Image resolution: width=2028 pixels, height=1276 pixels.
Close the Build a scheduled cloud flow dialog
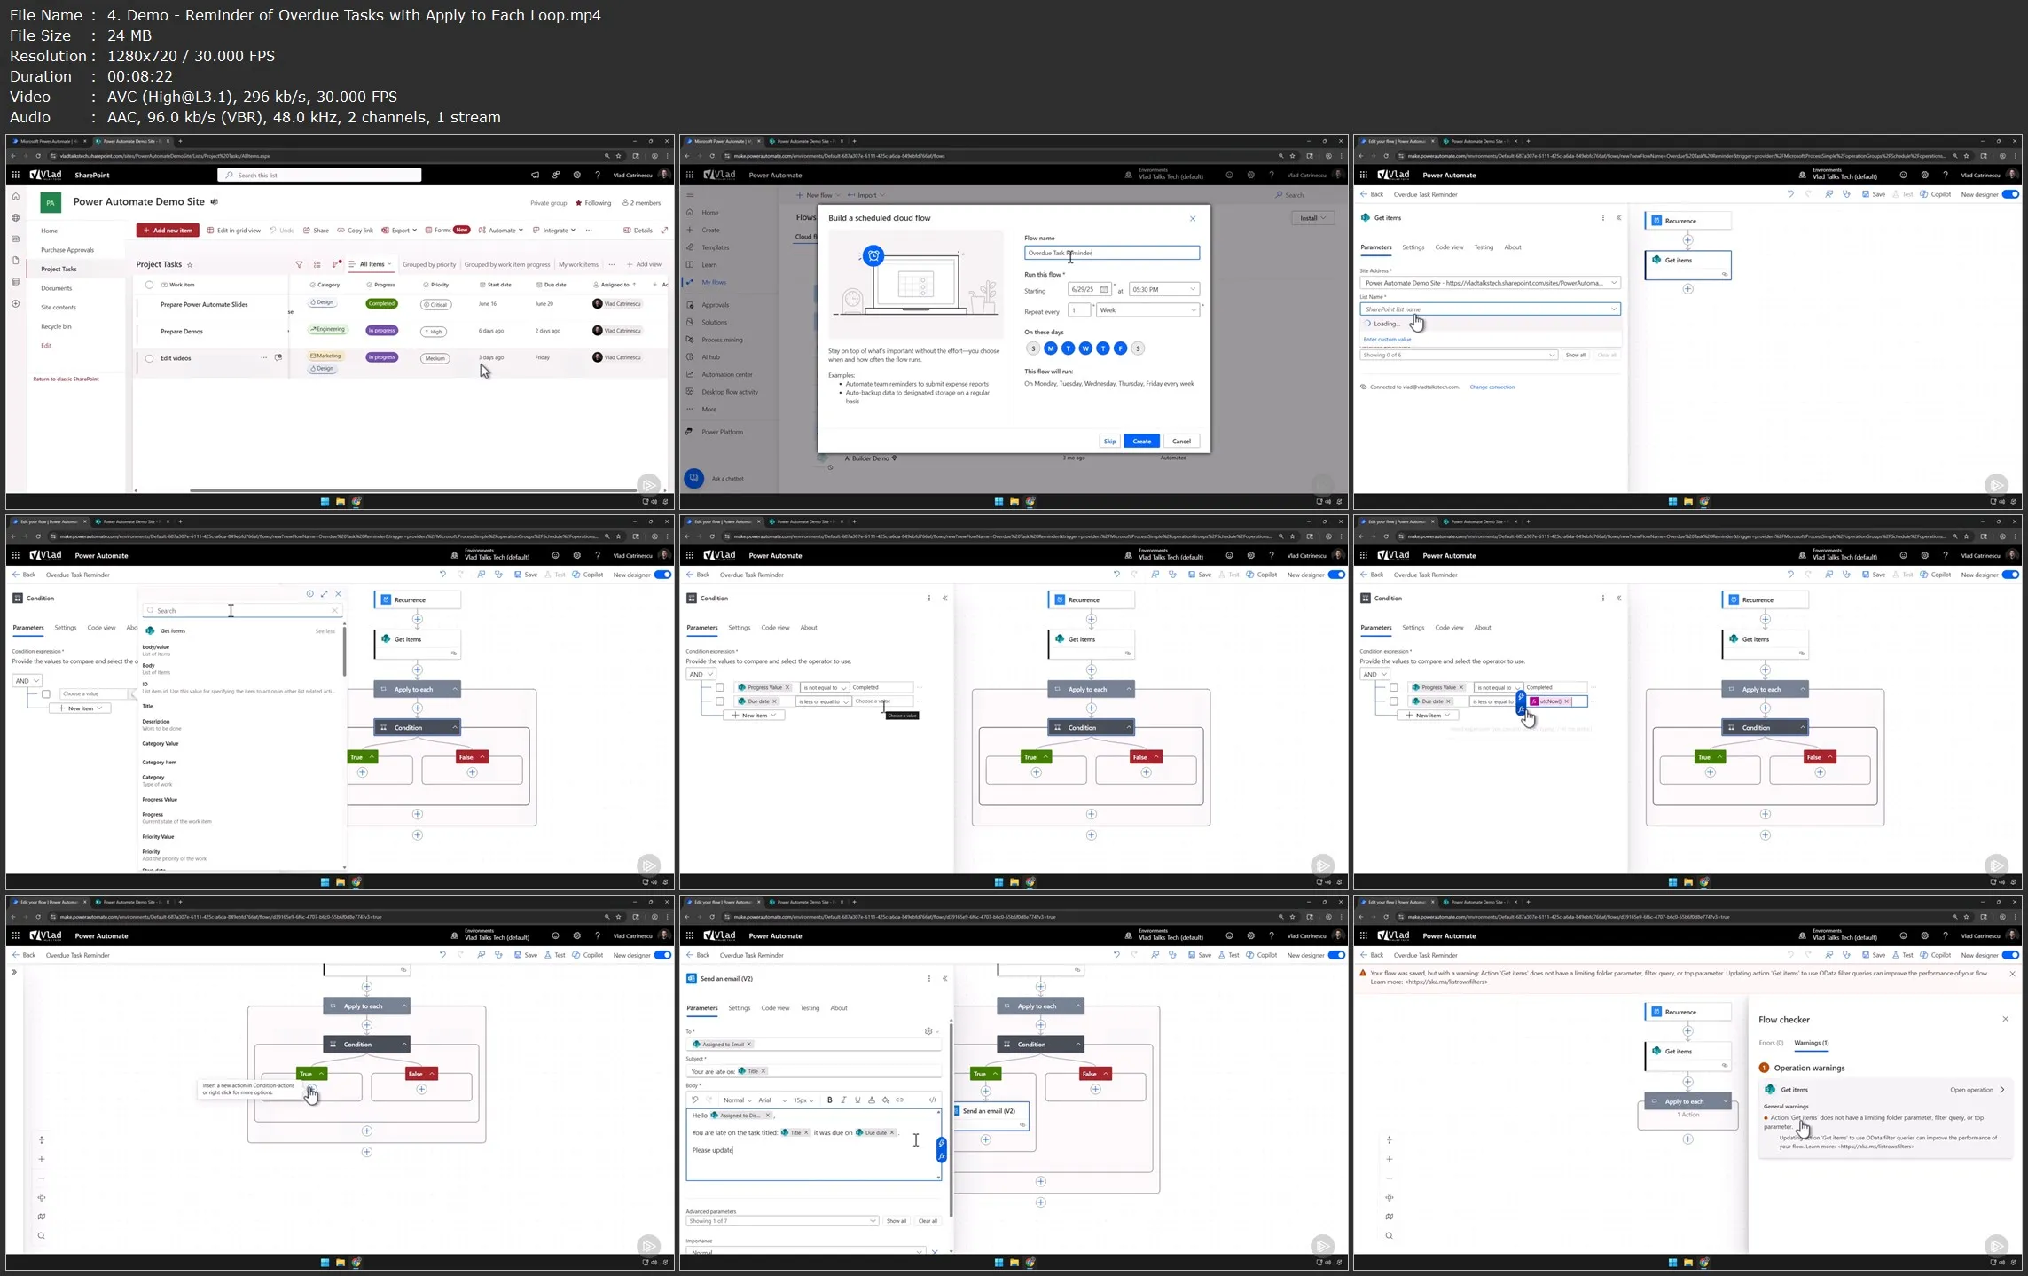1193,218
